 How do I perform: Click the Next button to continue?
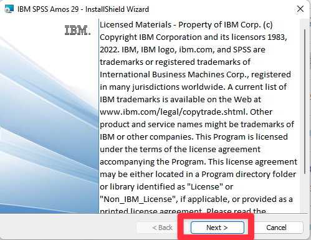[x=218, y=228]
